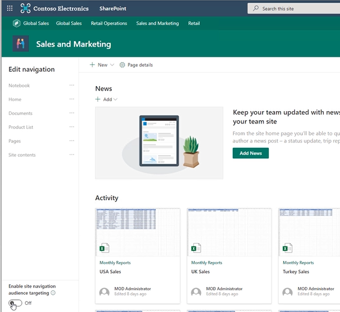Open the Retail Operations hub menu item
This screenshot has width=340, height=312.
109,23
